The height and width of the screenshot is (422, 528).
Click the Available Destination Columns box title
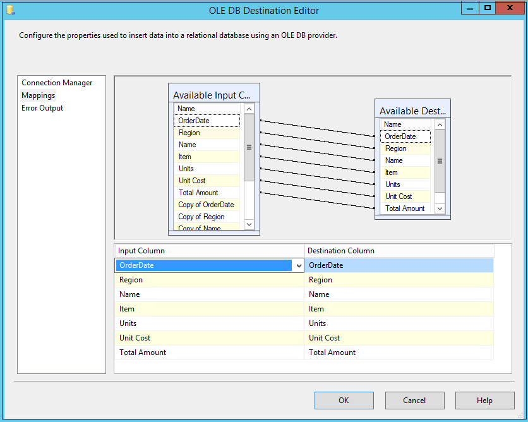[x=412, y=109]
